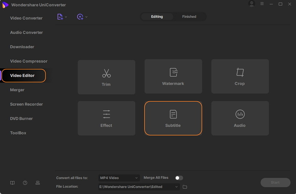Image resolution: width=296 pixels, height=194 pixels.
Task: Expand the File Location path dropdown
Action: click(177, 187)
